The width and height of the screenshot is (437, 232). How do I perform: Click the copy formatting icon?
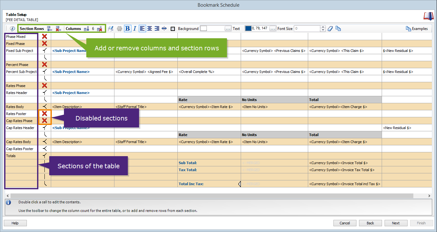(x=338, y=28)
